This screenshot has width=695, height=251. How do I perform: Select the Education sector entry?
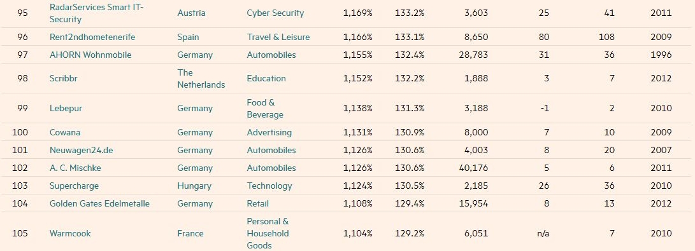tap(266, 78)
